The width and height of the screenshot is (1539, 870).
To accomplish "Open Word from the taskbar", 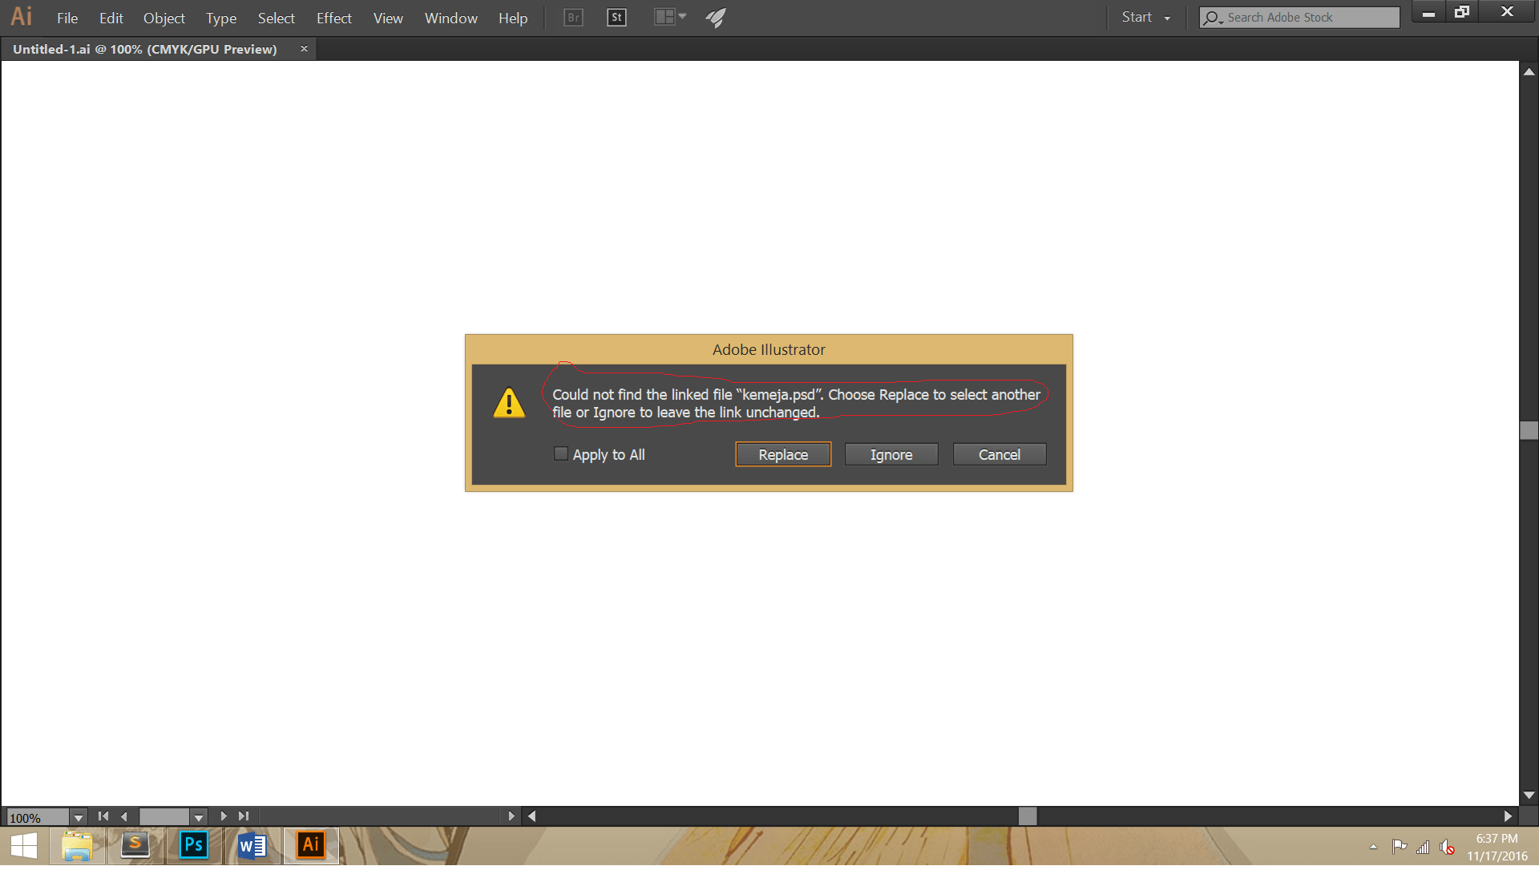I will 252,844.
